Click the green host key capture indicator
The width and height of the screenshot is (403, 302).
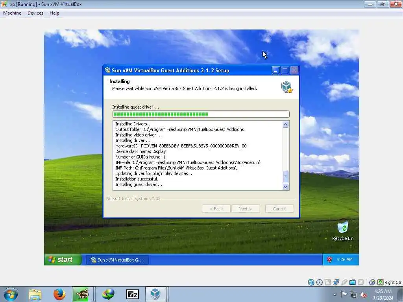[x=381, y=282]
